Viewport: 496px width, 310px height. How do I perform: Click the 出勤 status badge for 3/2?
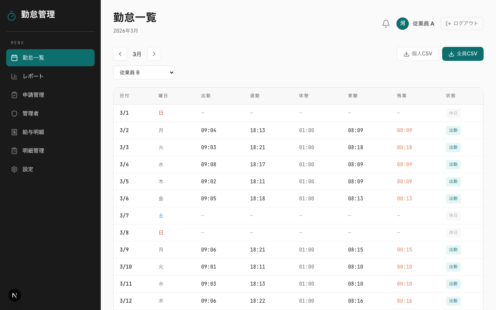[x=453, y=130]
